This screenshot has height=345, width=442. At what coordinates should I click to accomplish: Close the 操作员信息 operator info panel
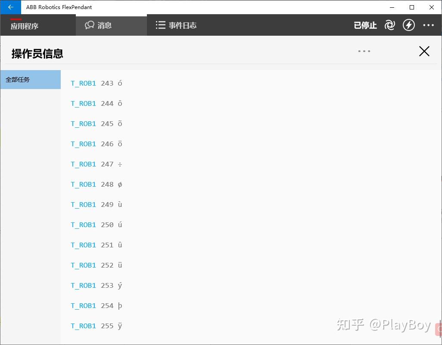424,51
